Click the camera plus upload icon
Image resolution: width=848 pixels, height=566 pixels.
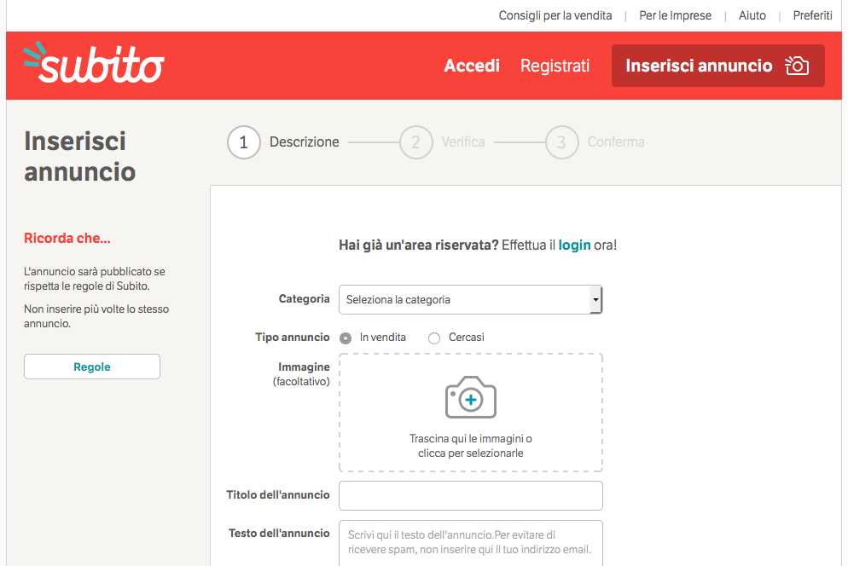tap(471, 397)
